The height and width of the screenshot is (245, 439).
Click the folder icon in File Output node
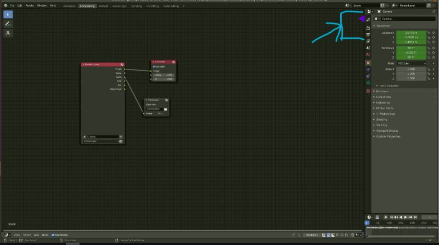click(166, 109)
